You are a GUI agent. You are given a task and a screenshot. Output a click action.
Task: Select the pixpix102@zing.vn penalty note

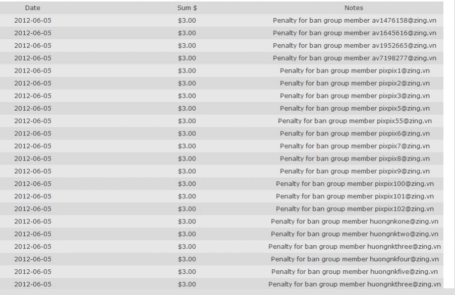click(x=355, y=209)
